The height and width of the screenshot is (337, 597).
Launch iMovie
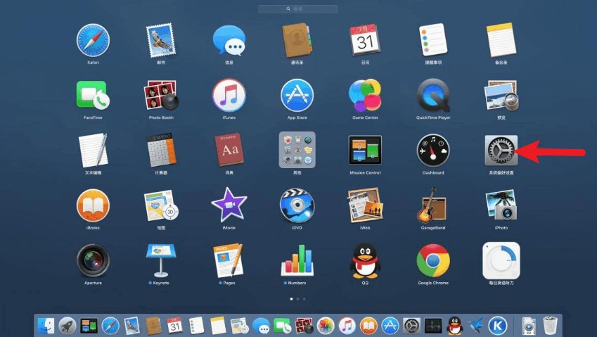tap(229, 205)
